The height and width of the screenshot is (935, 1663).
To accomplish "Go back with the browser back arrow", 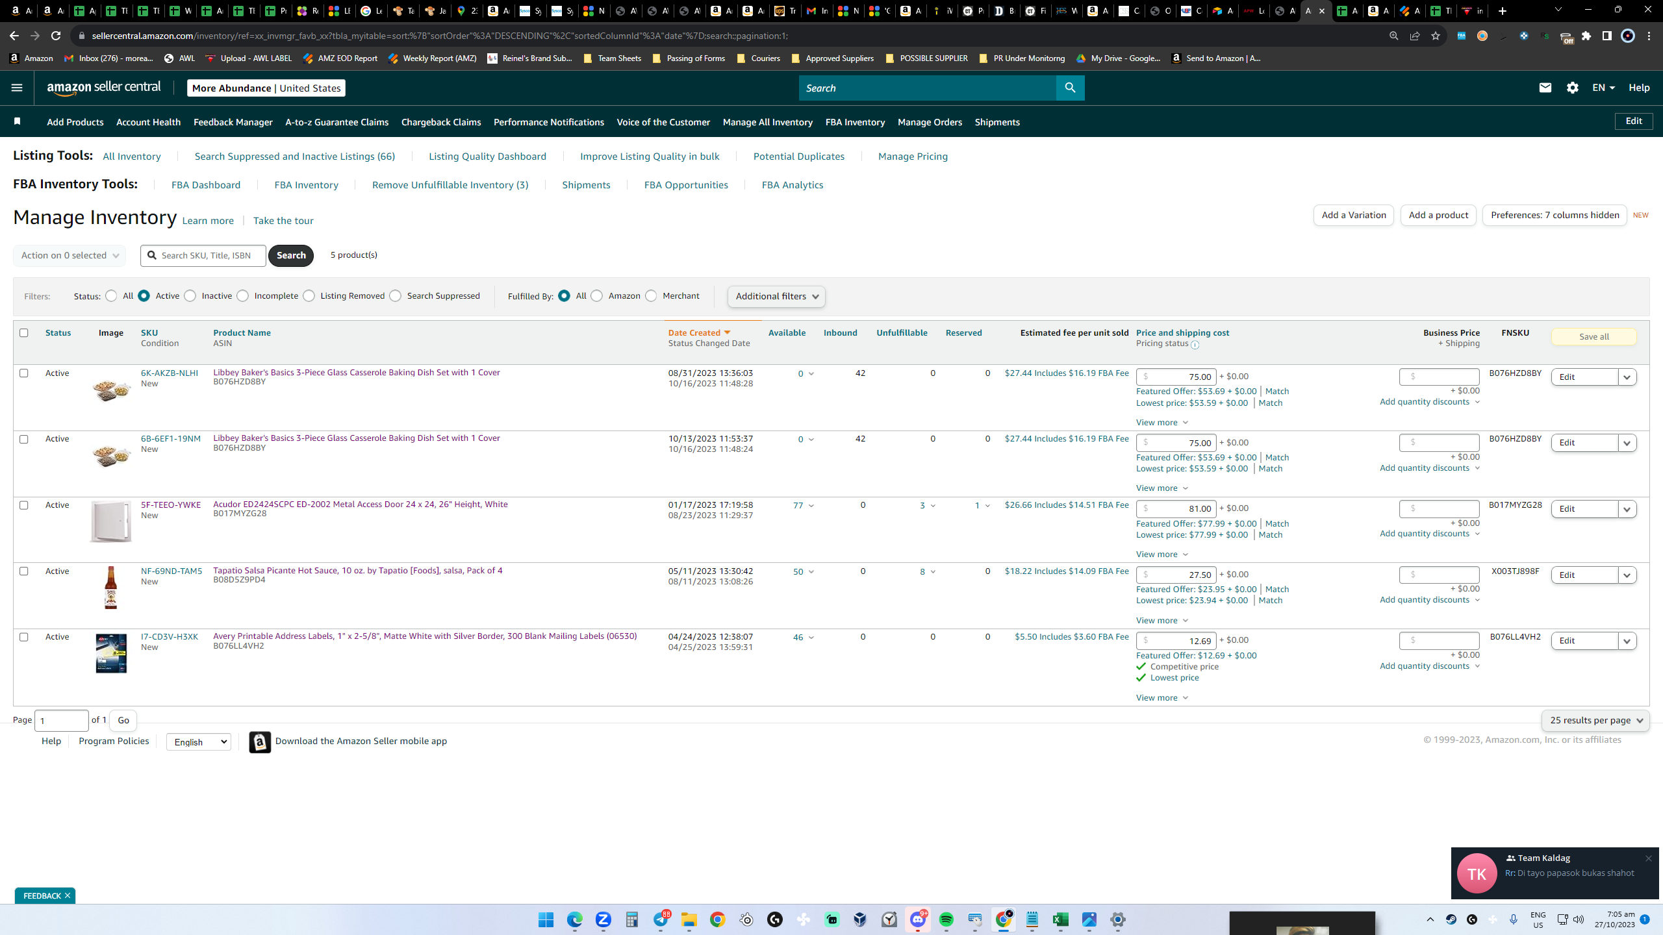I will [x=14, y=36].
